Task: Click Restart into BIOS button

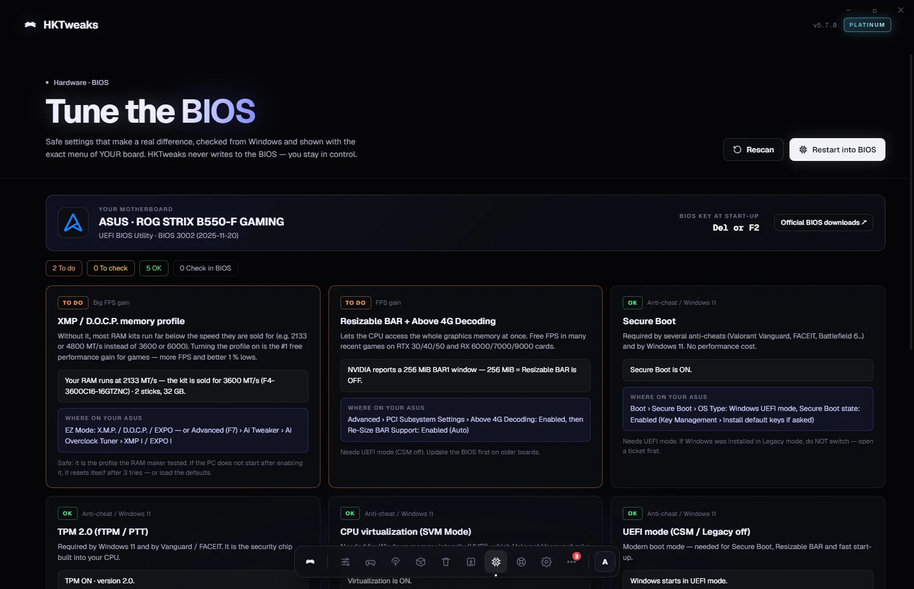Action: coord(837,150)
